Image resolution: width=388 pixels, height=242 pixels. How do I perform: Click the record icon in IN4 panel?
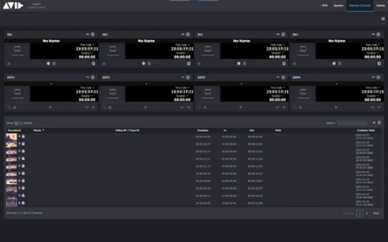coord(334,64)
